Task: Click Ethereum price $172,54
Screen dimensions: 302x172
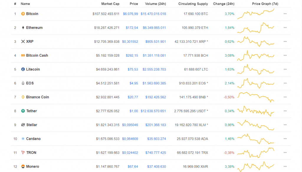Action: click(132, 27)
